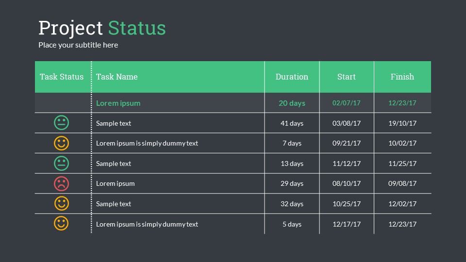The width and height of the screenshot is (466, 262).
Task: Select the yellow smiley in the 32 days row
Action: click(x=62, y=204)
